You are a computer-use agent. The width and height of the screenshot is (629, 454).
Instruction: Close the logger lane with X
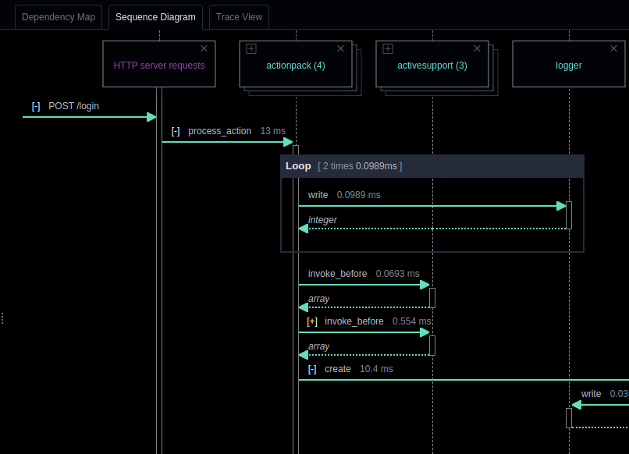click(x=614, y=48)
